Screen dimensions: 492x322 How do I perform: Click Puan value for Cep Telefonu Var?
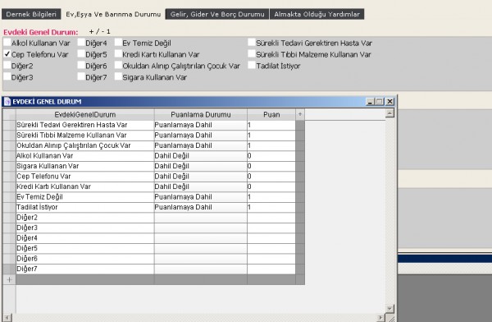(x=271, y=177)
